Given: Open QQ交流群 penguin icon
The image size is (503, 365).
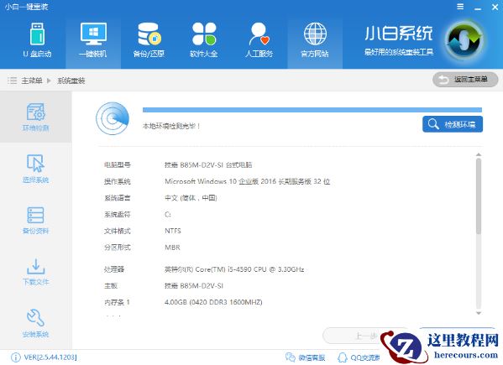Looking at the screenshot, I should (x=343, y=357).
